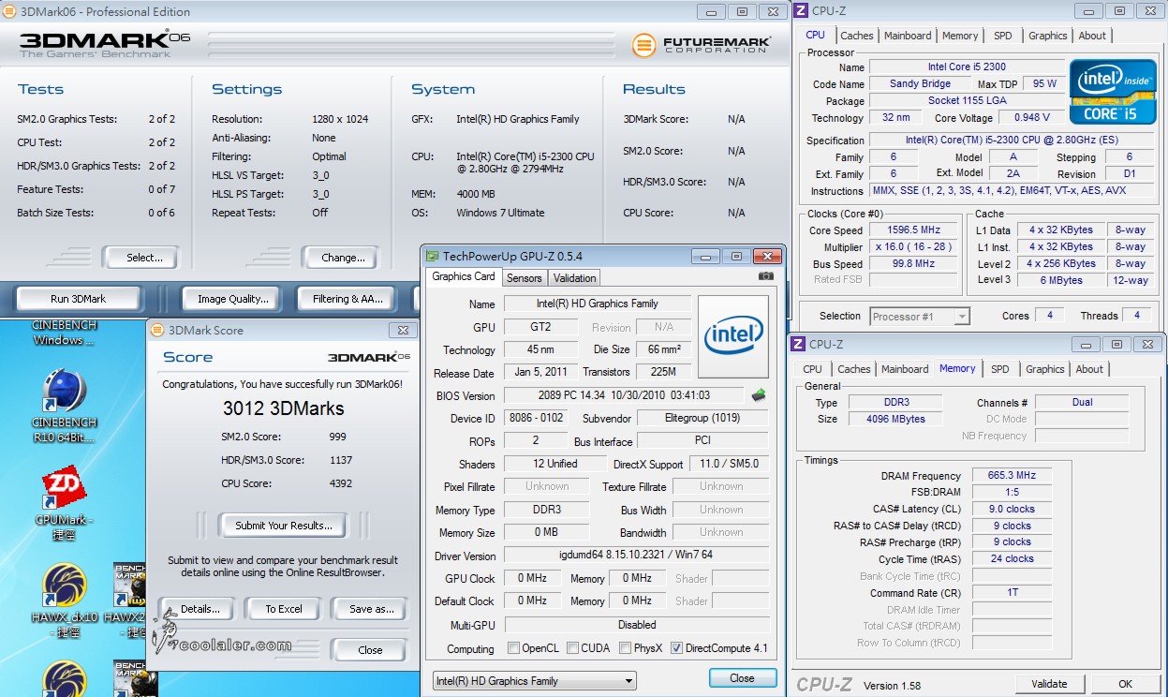The height and width of the screenshot is (697, 1168).
Task: Toggle the DirectCompute 4.1 checkbox
Action: (677, 648)
